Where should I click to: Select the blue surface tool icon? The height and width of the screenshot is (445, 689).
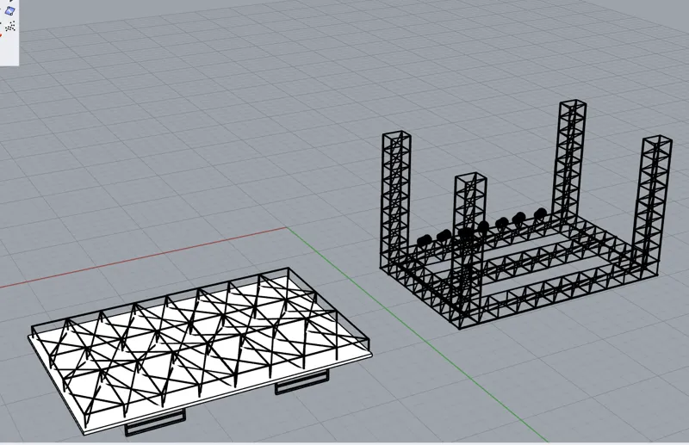[x=10, y=11]
